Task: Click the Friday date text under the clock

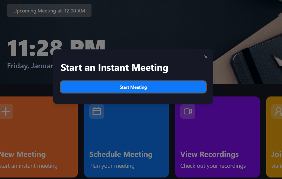Action: (x=30, y=66)
